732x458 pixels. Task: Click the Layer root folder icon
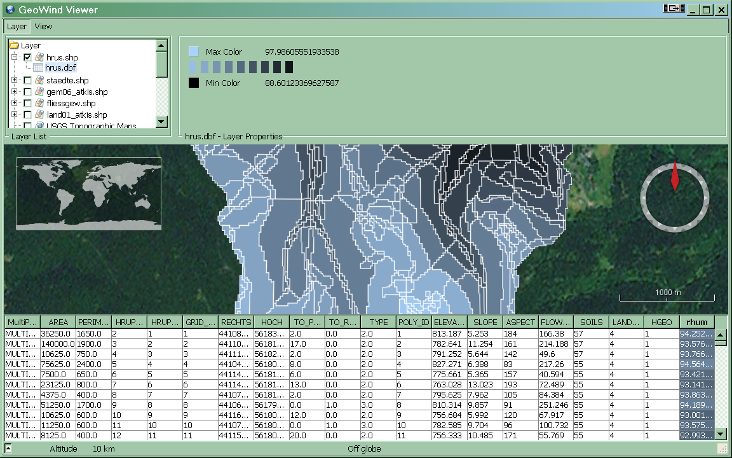14,46
